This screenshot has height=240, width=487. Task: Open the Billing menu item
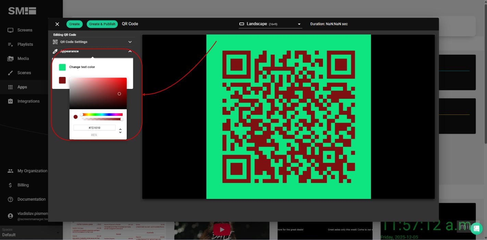[x=11, y=185]
